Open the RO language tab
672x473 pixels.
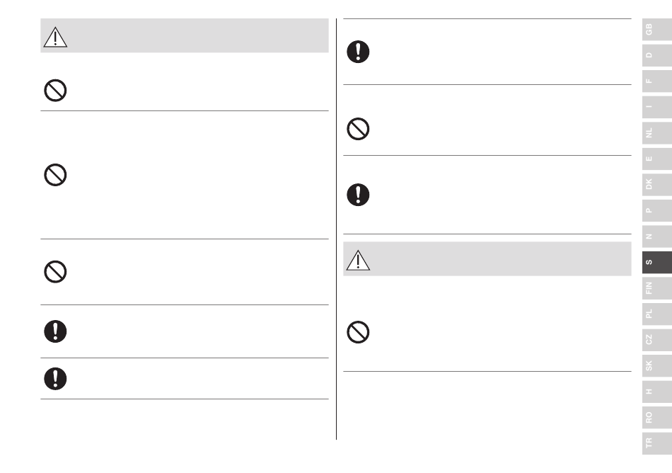point(657,417)
